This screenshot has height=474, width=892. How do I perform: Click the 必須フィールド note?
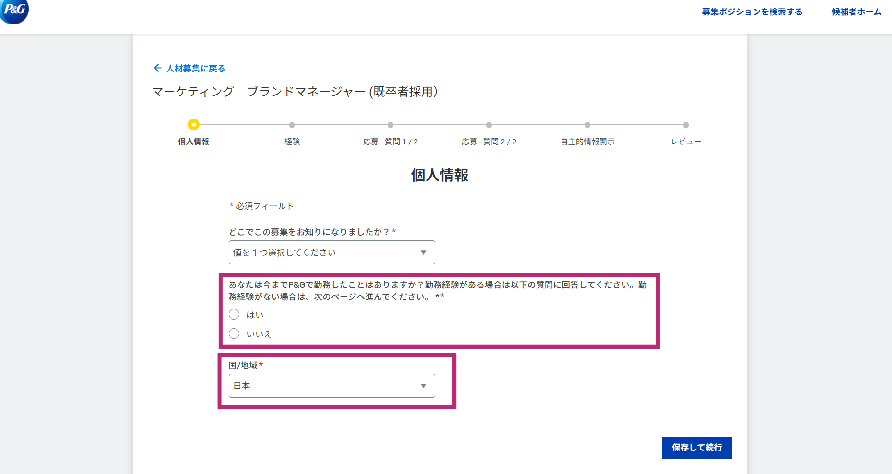click(262, 206)
